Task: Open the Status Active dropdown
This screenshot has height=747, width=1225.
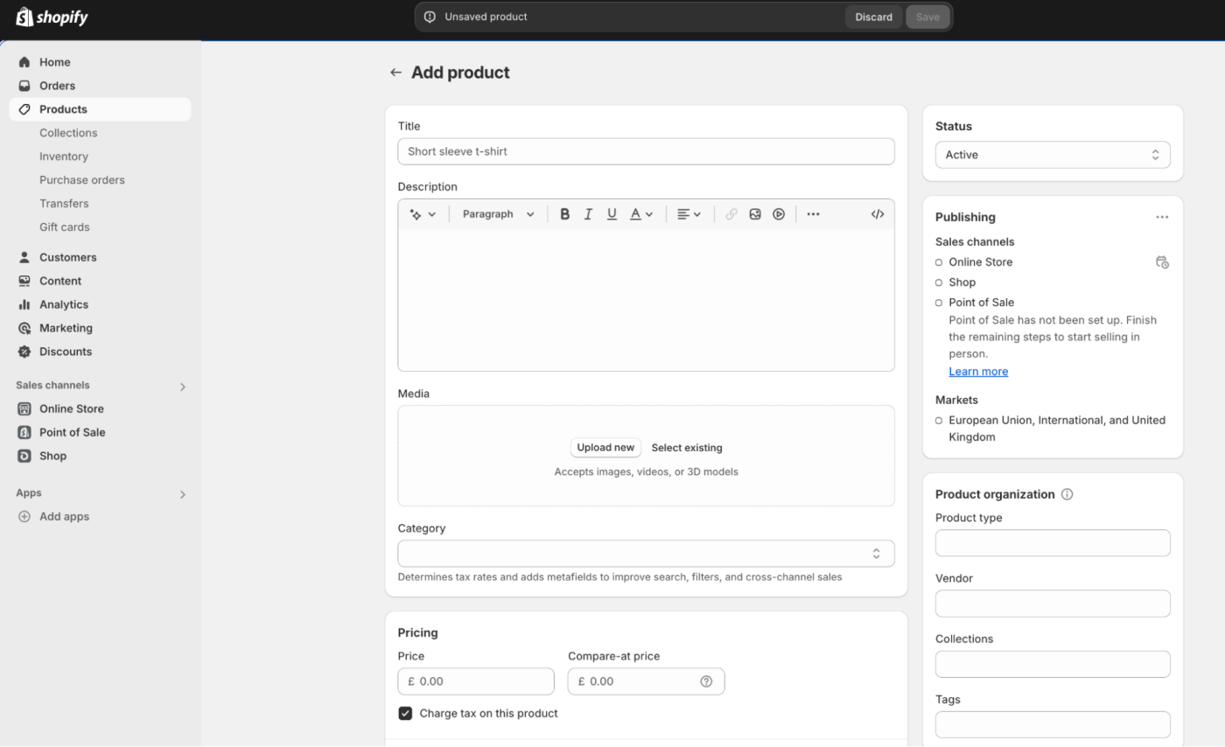Action: coord(1053,155)
